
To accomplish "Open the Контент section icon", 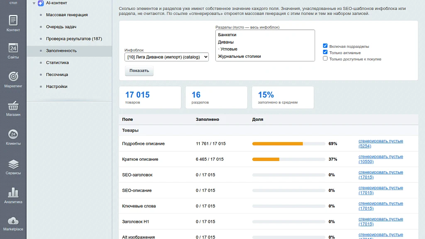I will point(13,20).
